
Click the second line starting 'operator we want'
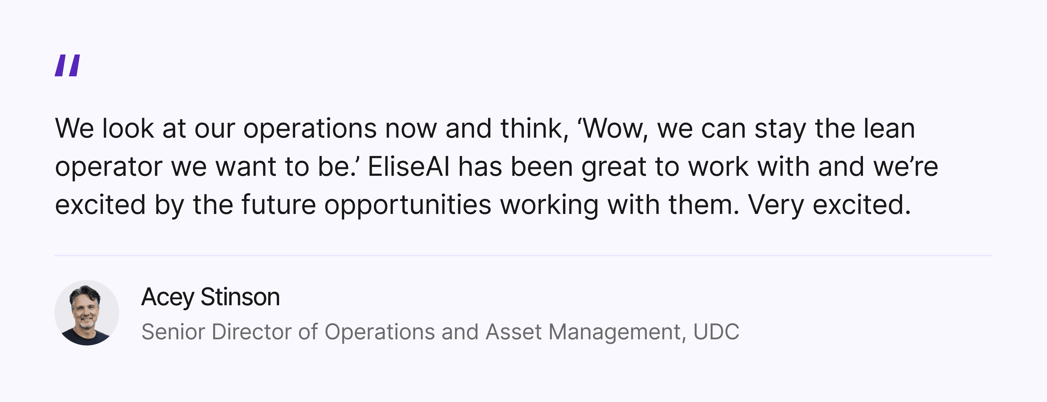[497, 167]
